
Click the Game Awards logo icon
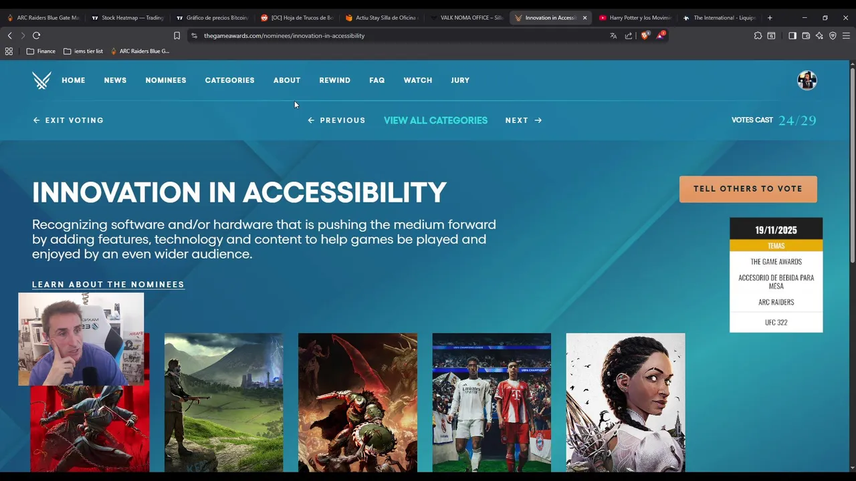click(x=41, y=80)
